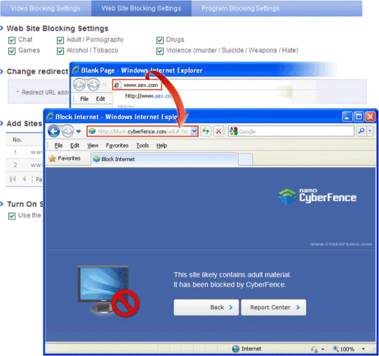
Task: Maximize the Block Internet window
Action: [x=359, y=117]
